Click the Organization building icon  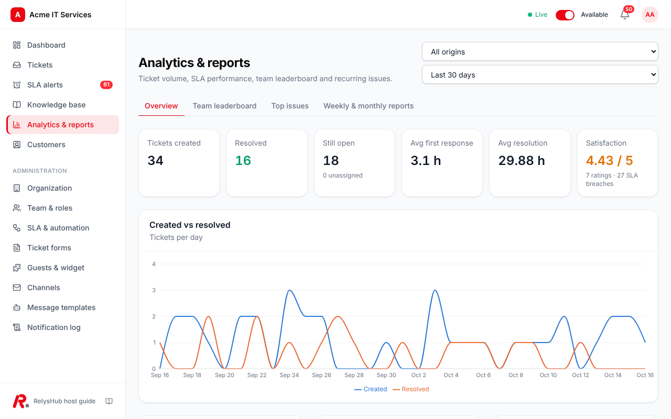(x=17, y=188)
